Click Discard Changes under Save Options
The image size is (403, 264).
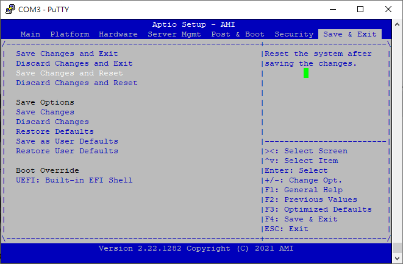click(52, 122)
